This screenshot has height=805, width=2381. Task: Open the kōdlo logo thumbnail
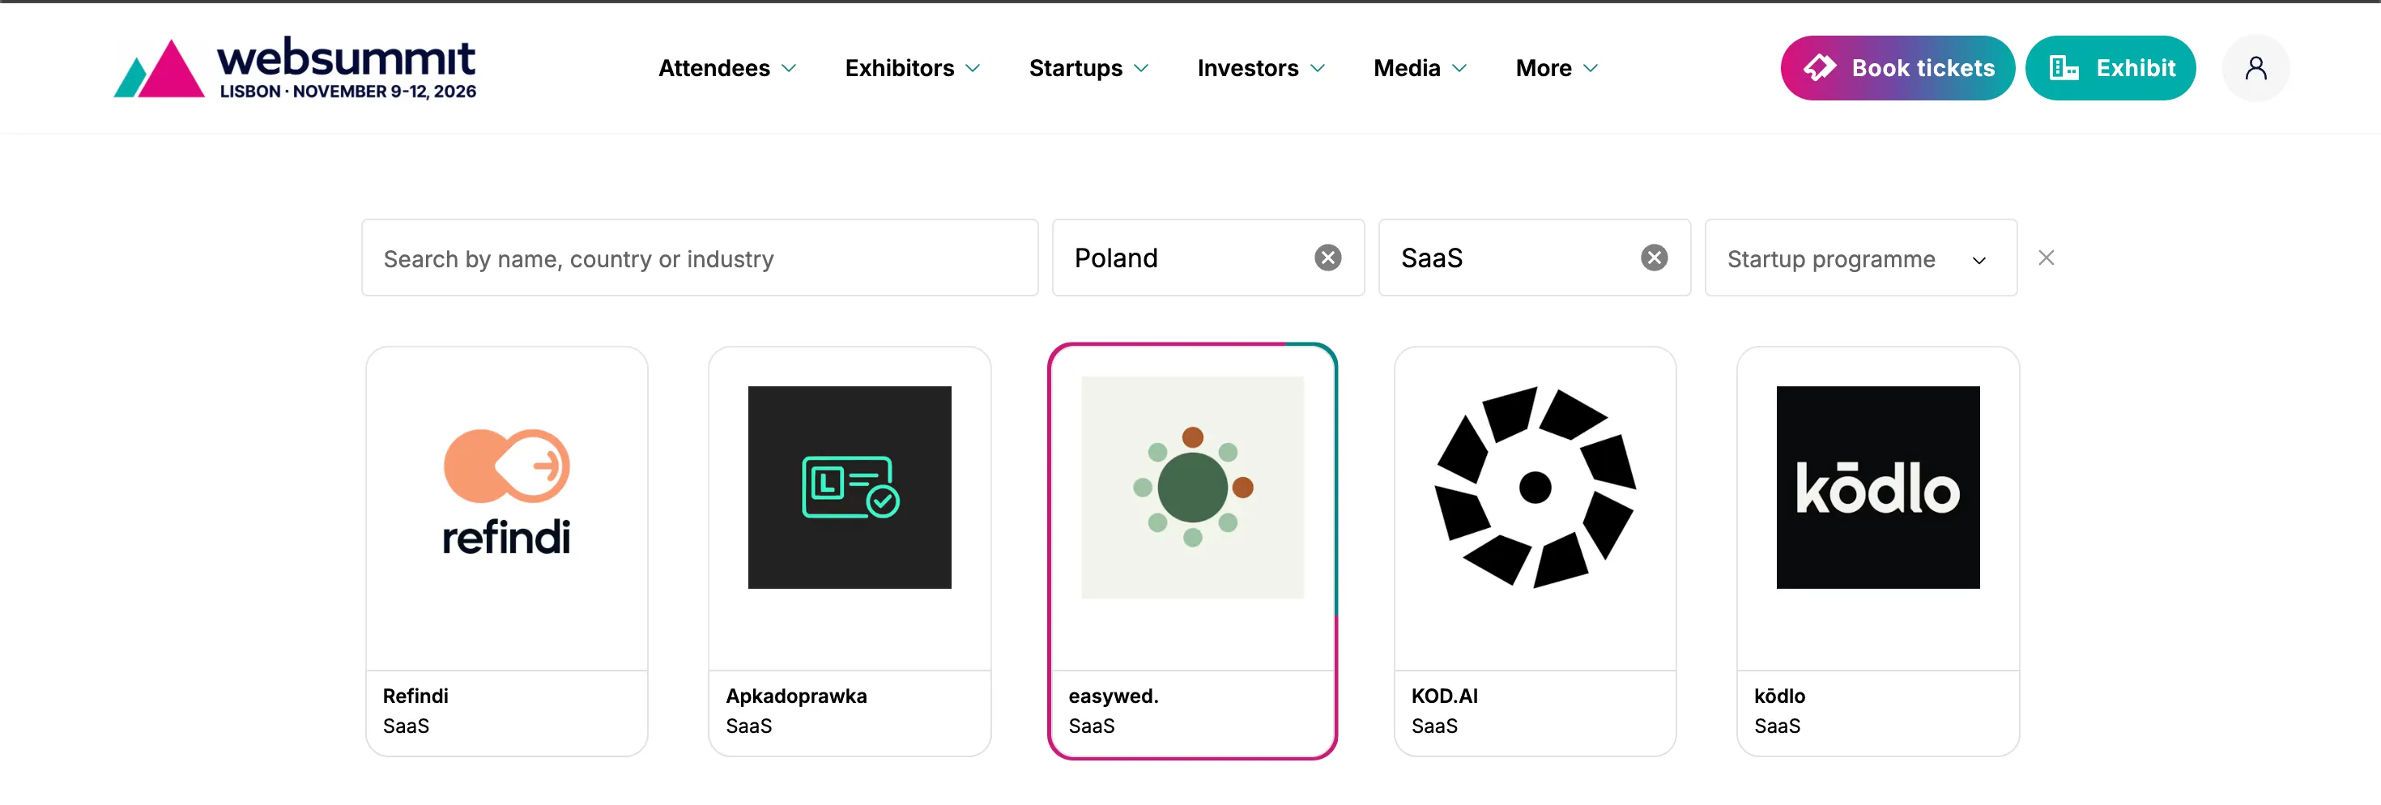click(1877, 487)
